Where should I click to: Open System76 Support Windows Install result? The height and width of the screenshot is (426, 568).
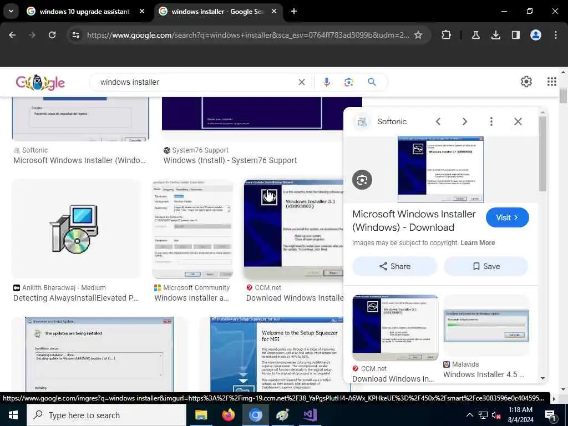click(x=230, y=160)
